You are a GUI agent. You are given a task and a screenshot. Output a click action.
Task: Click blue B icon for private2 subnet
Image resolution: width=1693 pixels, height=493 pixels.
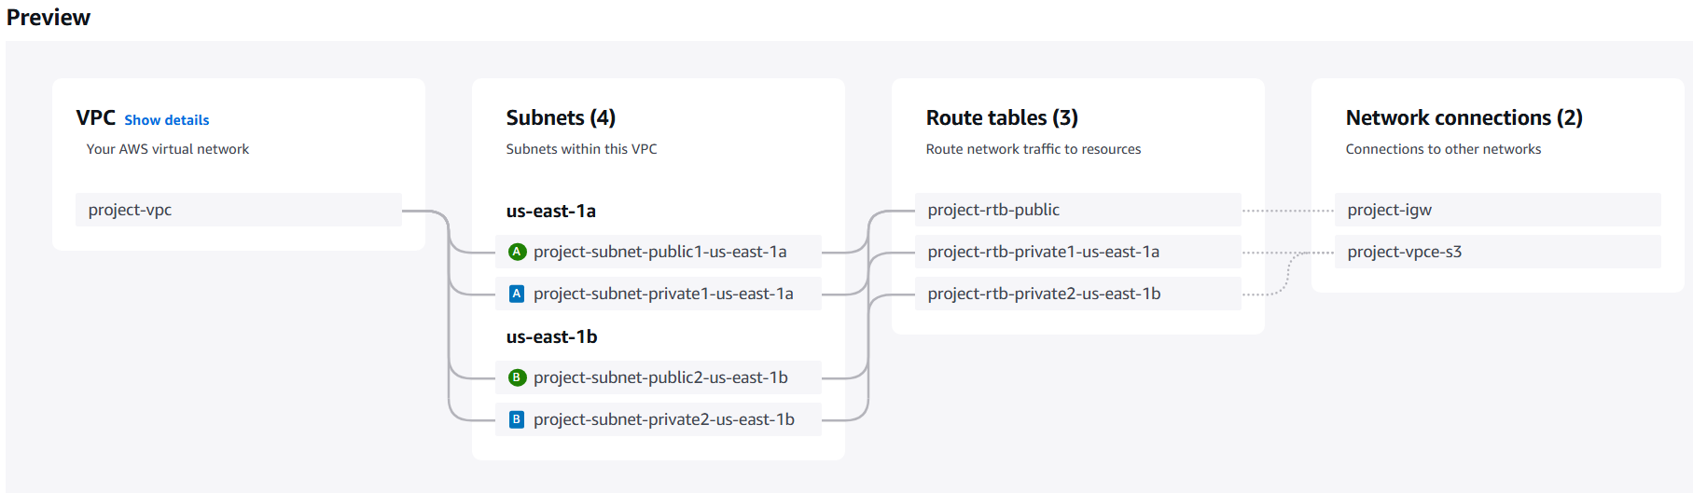(x=517, y=419)
